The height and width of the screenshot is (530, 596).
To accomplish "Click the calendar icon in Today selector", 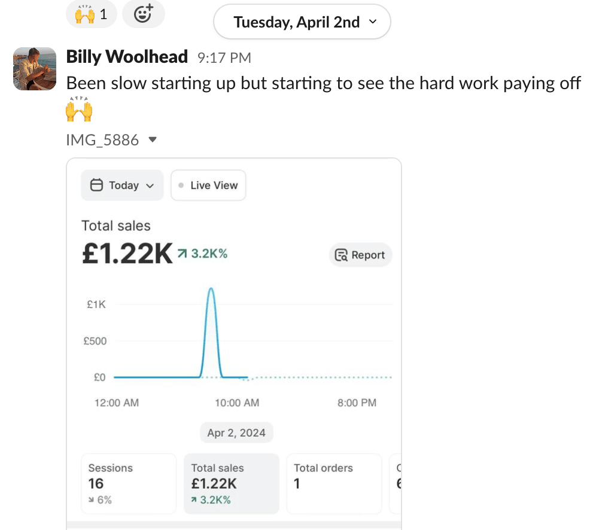I will (x=96, y=185).
